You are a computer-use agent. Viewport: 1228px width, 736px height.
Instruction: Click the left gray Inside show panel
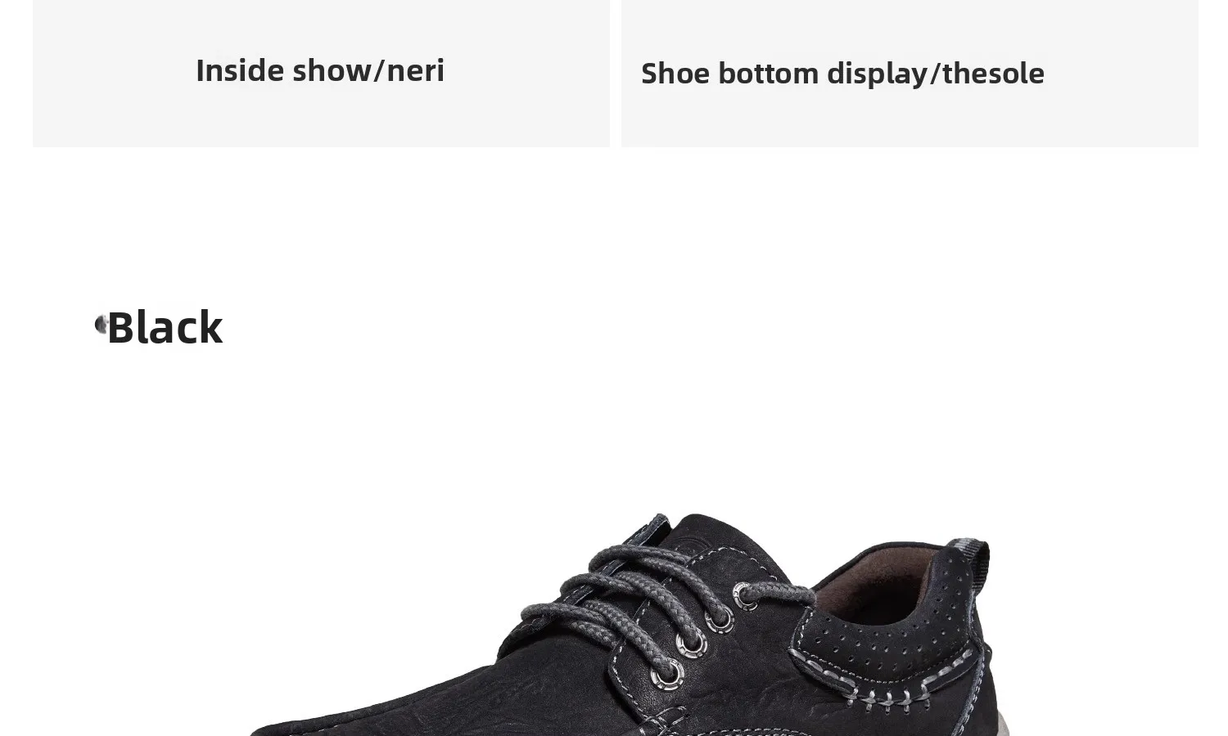pos(321,74)
